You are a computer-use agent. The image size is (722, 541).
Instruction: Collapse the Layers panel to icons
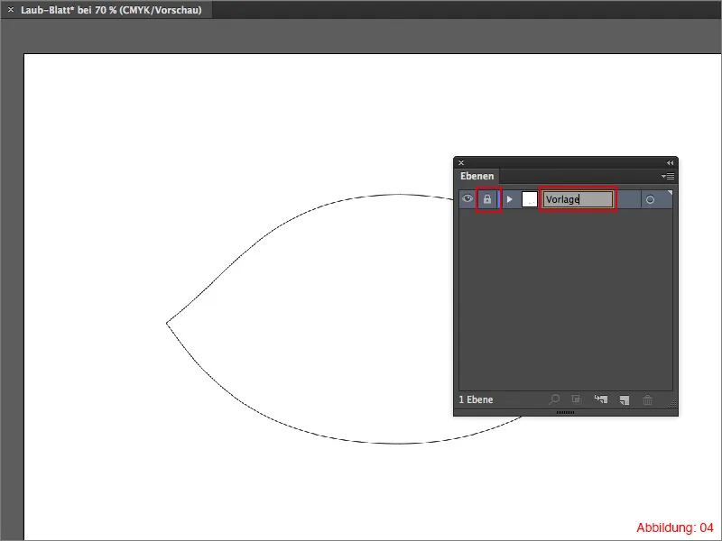[670, 161]
